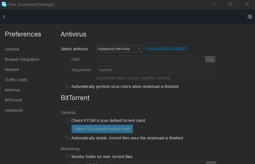This screenshot has height=164, width=255.
Task: Follow 'Is your antivirus not listed?' link
Action: pyautogui.click(x=166, y=48)
